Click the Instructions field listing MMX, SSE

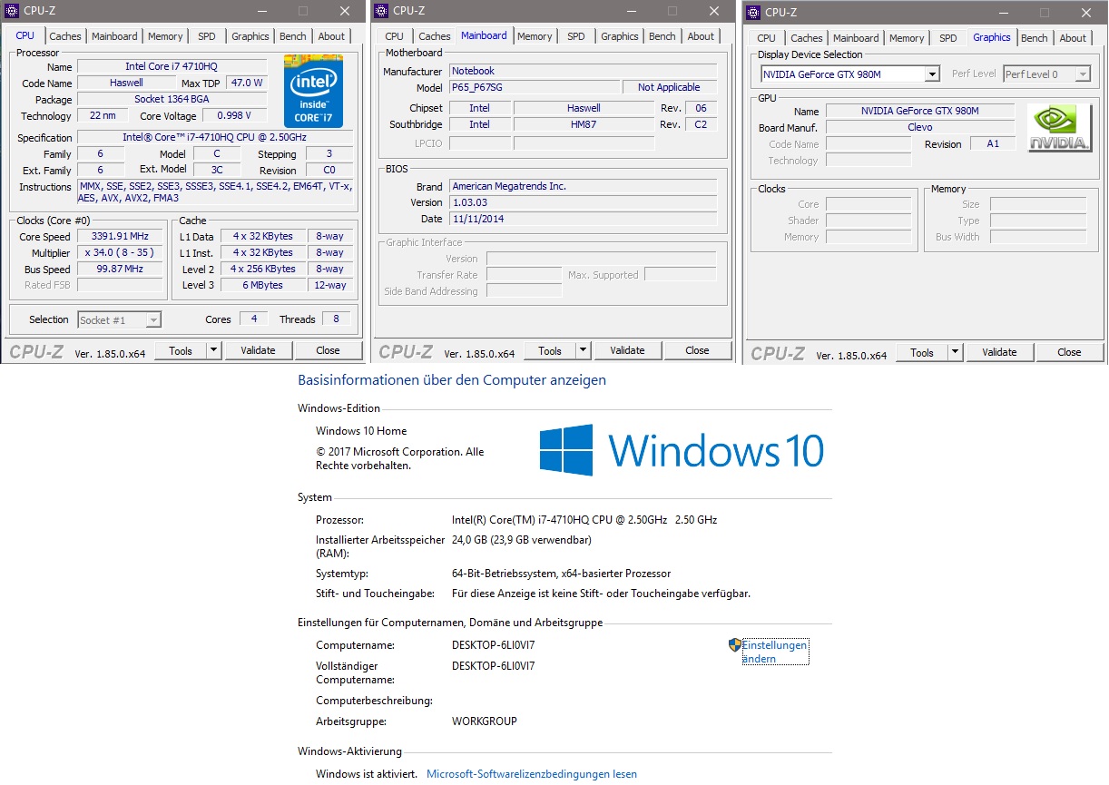click(216, 192)
